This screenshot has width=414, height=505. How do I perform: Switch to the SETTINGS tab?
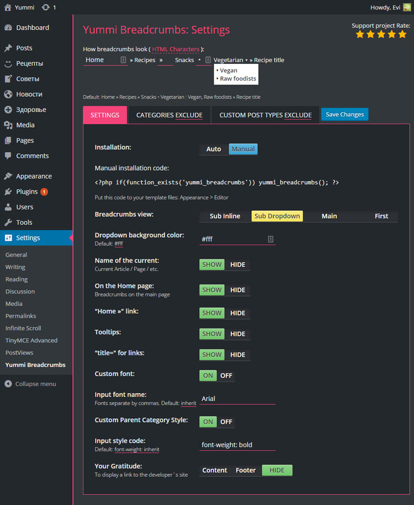point(105,115)
